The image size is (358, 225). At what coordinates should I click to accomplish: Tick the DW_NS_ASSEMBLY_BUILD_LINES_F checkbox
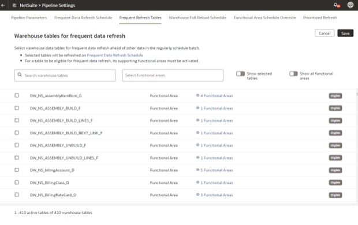[17, 120]
